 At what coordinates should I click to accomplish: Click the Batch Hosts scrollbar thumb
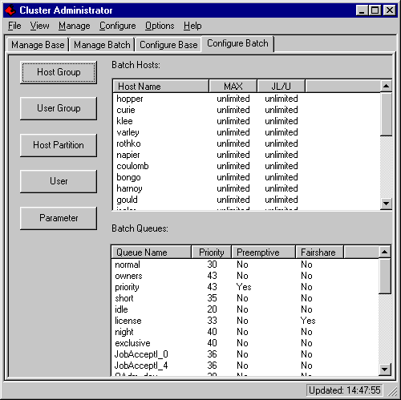(x=386, y=115)
